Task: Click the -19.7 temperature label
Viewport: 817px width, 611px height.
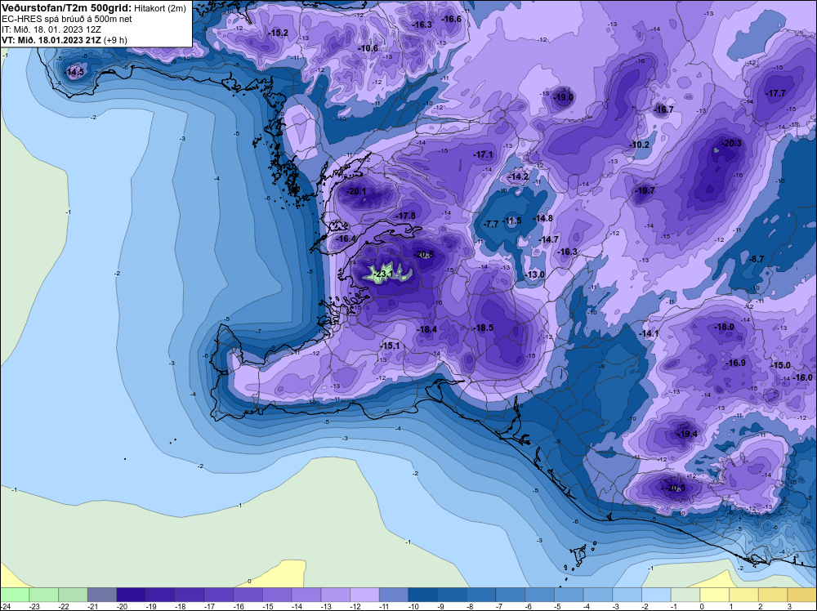Action: coord(645,190)
